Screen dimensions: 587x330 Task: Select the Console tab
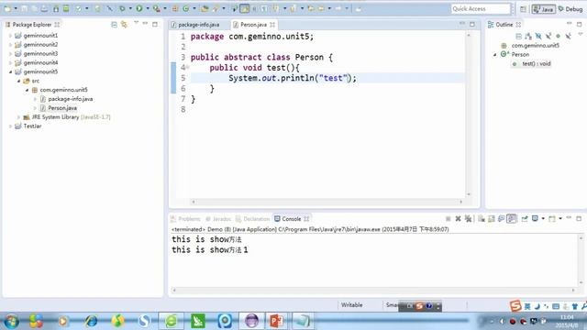292,219
